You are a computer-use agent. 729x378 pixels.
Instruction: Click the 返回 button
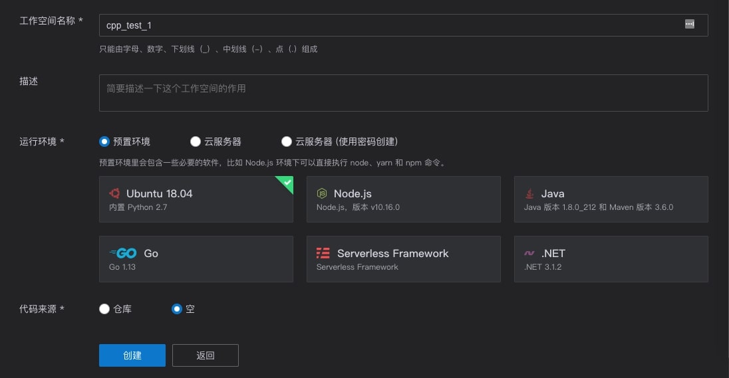pos(205,355)
